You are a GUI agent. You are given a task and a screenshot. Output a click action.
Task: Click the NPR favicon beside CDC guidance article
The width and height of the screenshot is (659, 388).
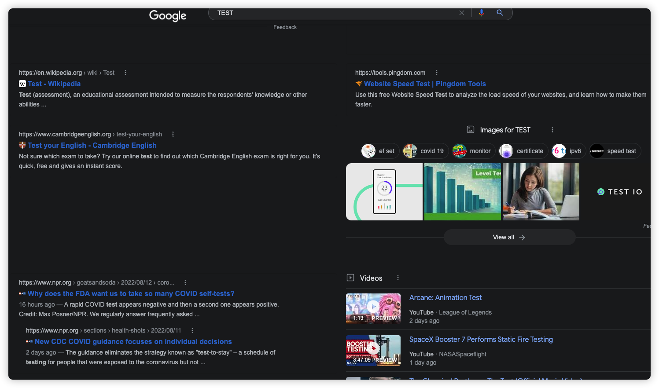coord(29,341)
